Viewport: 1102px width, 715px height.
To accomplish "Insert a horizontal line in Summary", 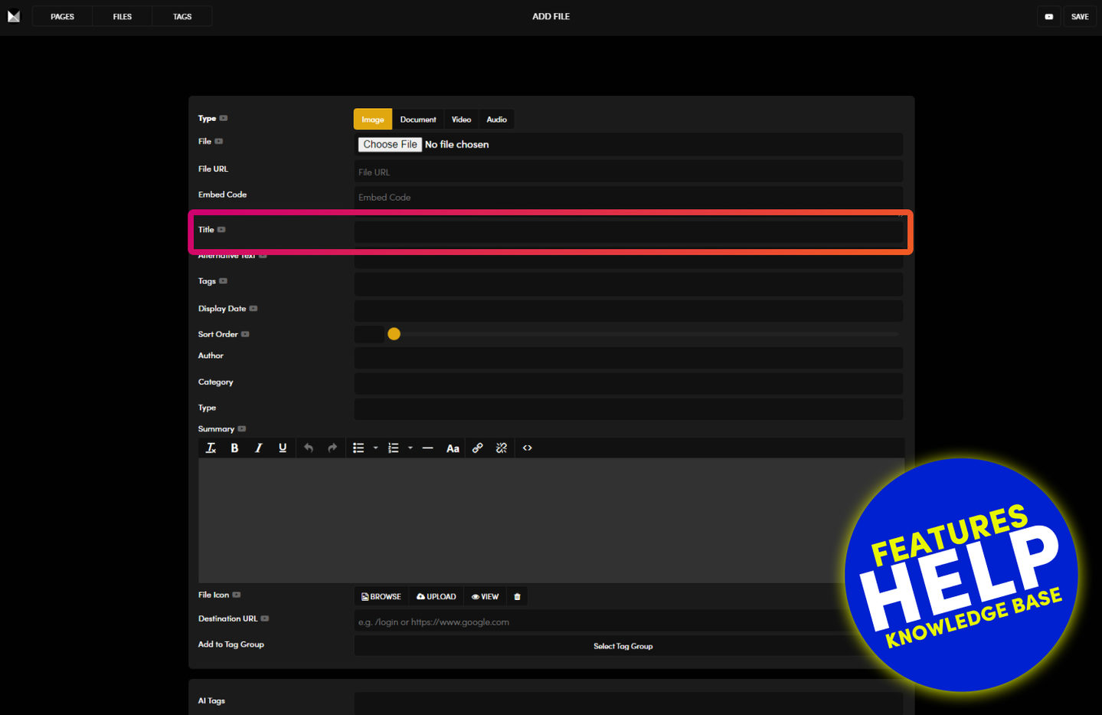I will click(x=427, y=448).
